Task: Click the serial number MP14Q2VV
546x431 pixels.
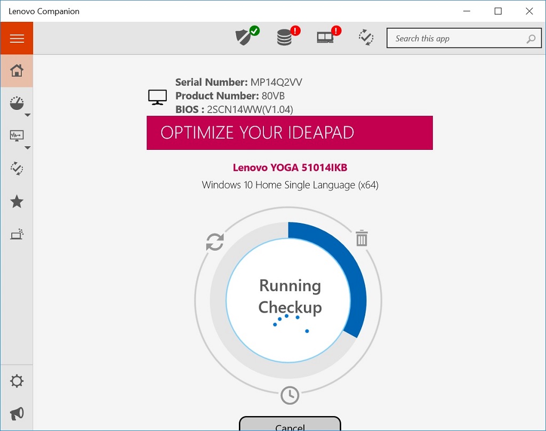Action: [x=276, y=82]
